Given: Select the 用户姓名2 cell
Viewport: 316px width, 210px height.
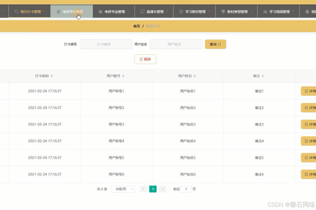Looking at the screenshot, I should (x=188, y=108).
